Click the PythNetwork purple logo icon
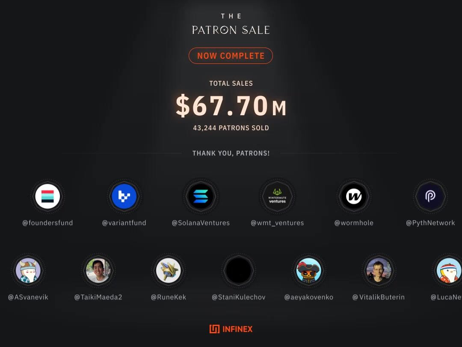The width and height of the screenshot is (462, 347). point(430,196)
